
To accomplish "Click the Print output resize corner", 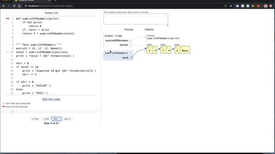I will (x=167, y=25).
